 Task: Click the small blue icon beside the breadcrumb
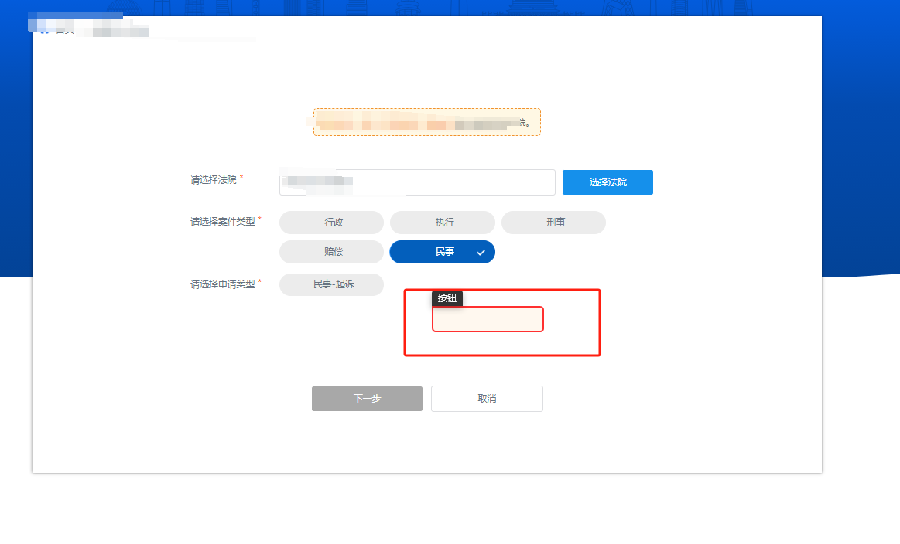45,31
